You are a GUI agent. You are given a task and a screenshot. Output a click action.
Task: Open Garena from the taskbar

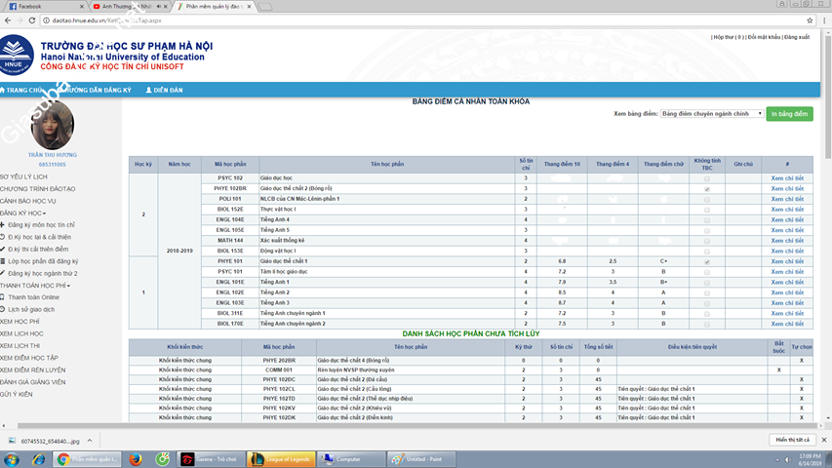[211, 459]
